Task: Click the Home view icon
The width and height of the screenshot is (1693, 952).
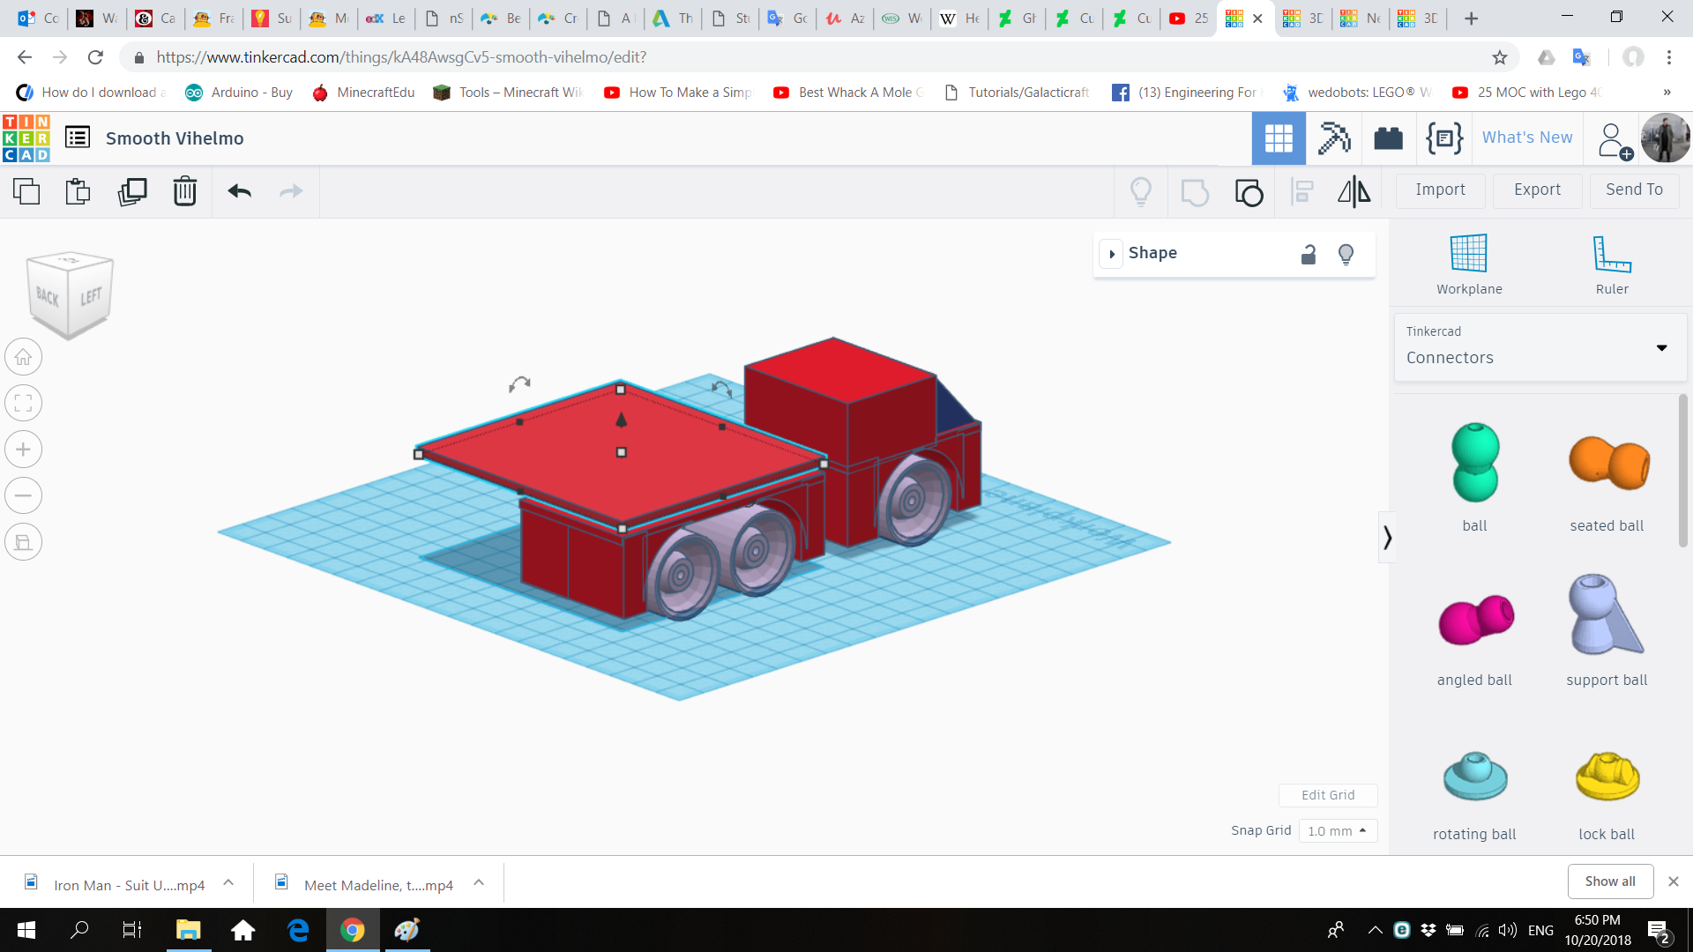Action: (x=24, y=358)
